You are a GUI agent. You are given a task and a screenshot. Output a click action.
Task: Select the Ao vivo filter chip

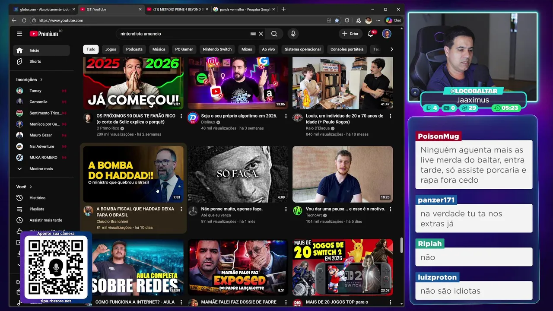pyautogui.click(x=268, y=49)
